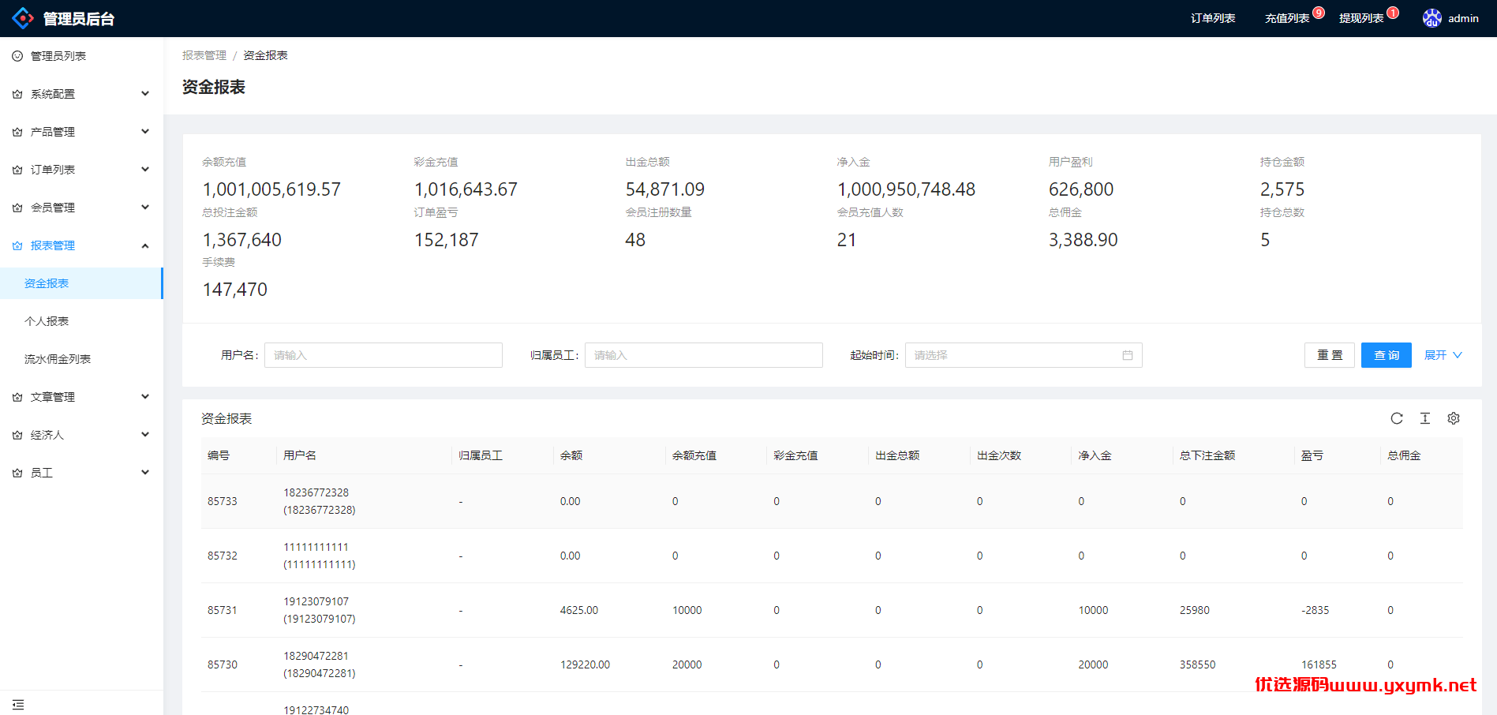The height and width of the screenshot is (715, 1497).
Task: Expand the 产品管理 menu chevron
Action: click(x=145, y=132)
